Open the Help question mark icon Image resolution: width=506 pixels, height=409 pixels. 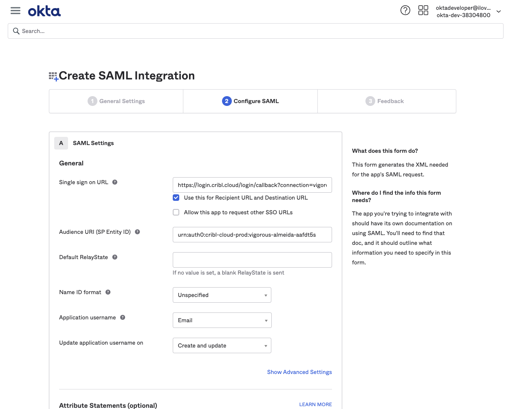point(405,10)
